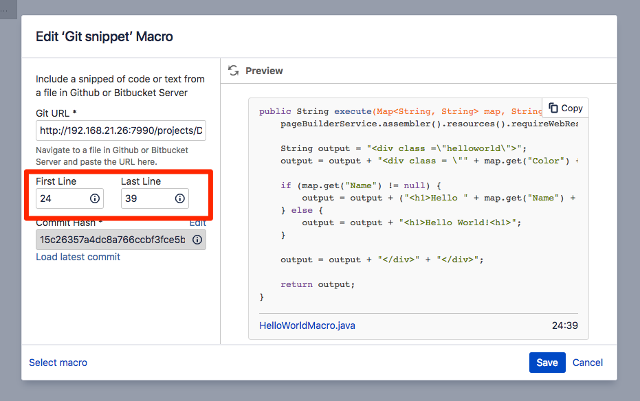Copy the code snippet with Copy button
The image size is (640, 401).
pos(565,108)
